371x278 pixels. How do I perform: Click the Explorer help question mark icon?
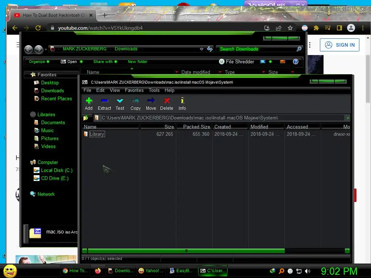coord(296,62)
